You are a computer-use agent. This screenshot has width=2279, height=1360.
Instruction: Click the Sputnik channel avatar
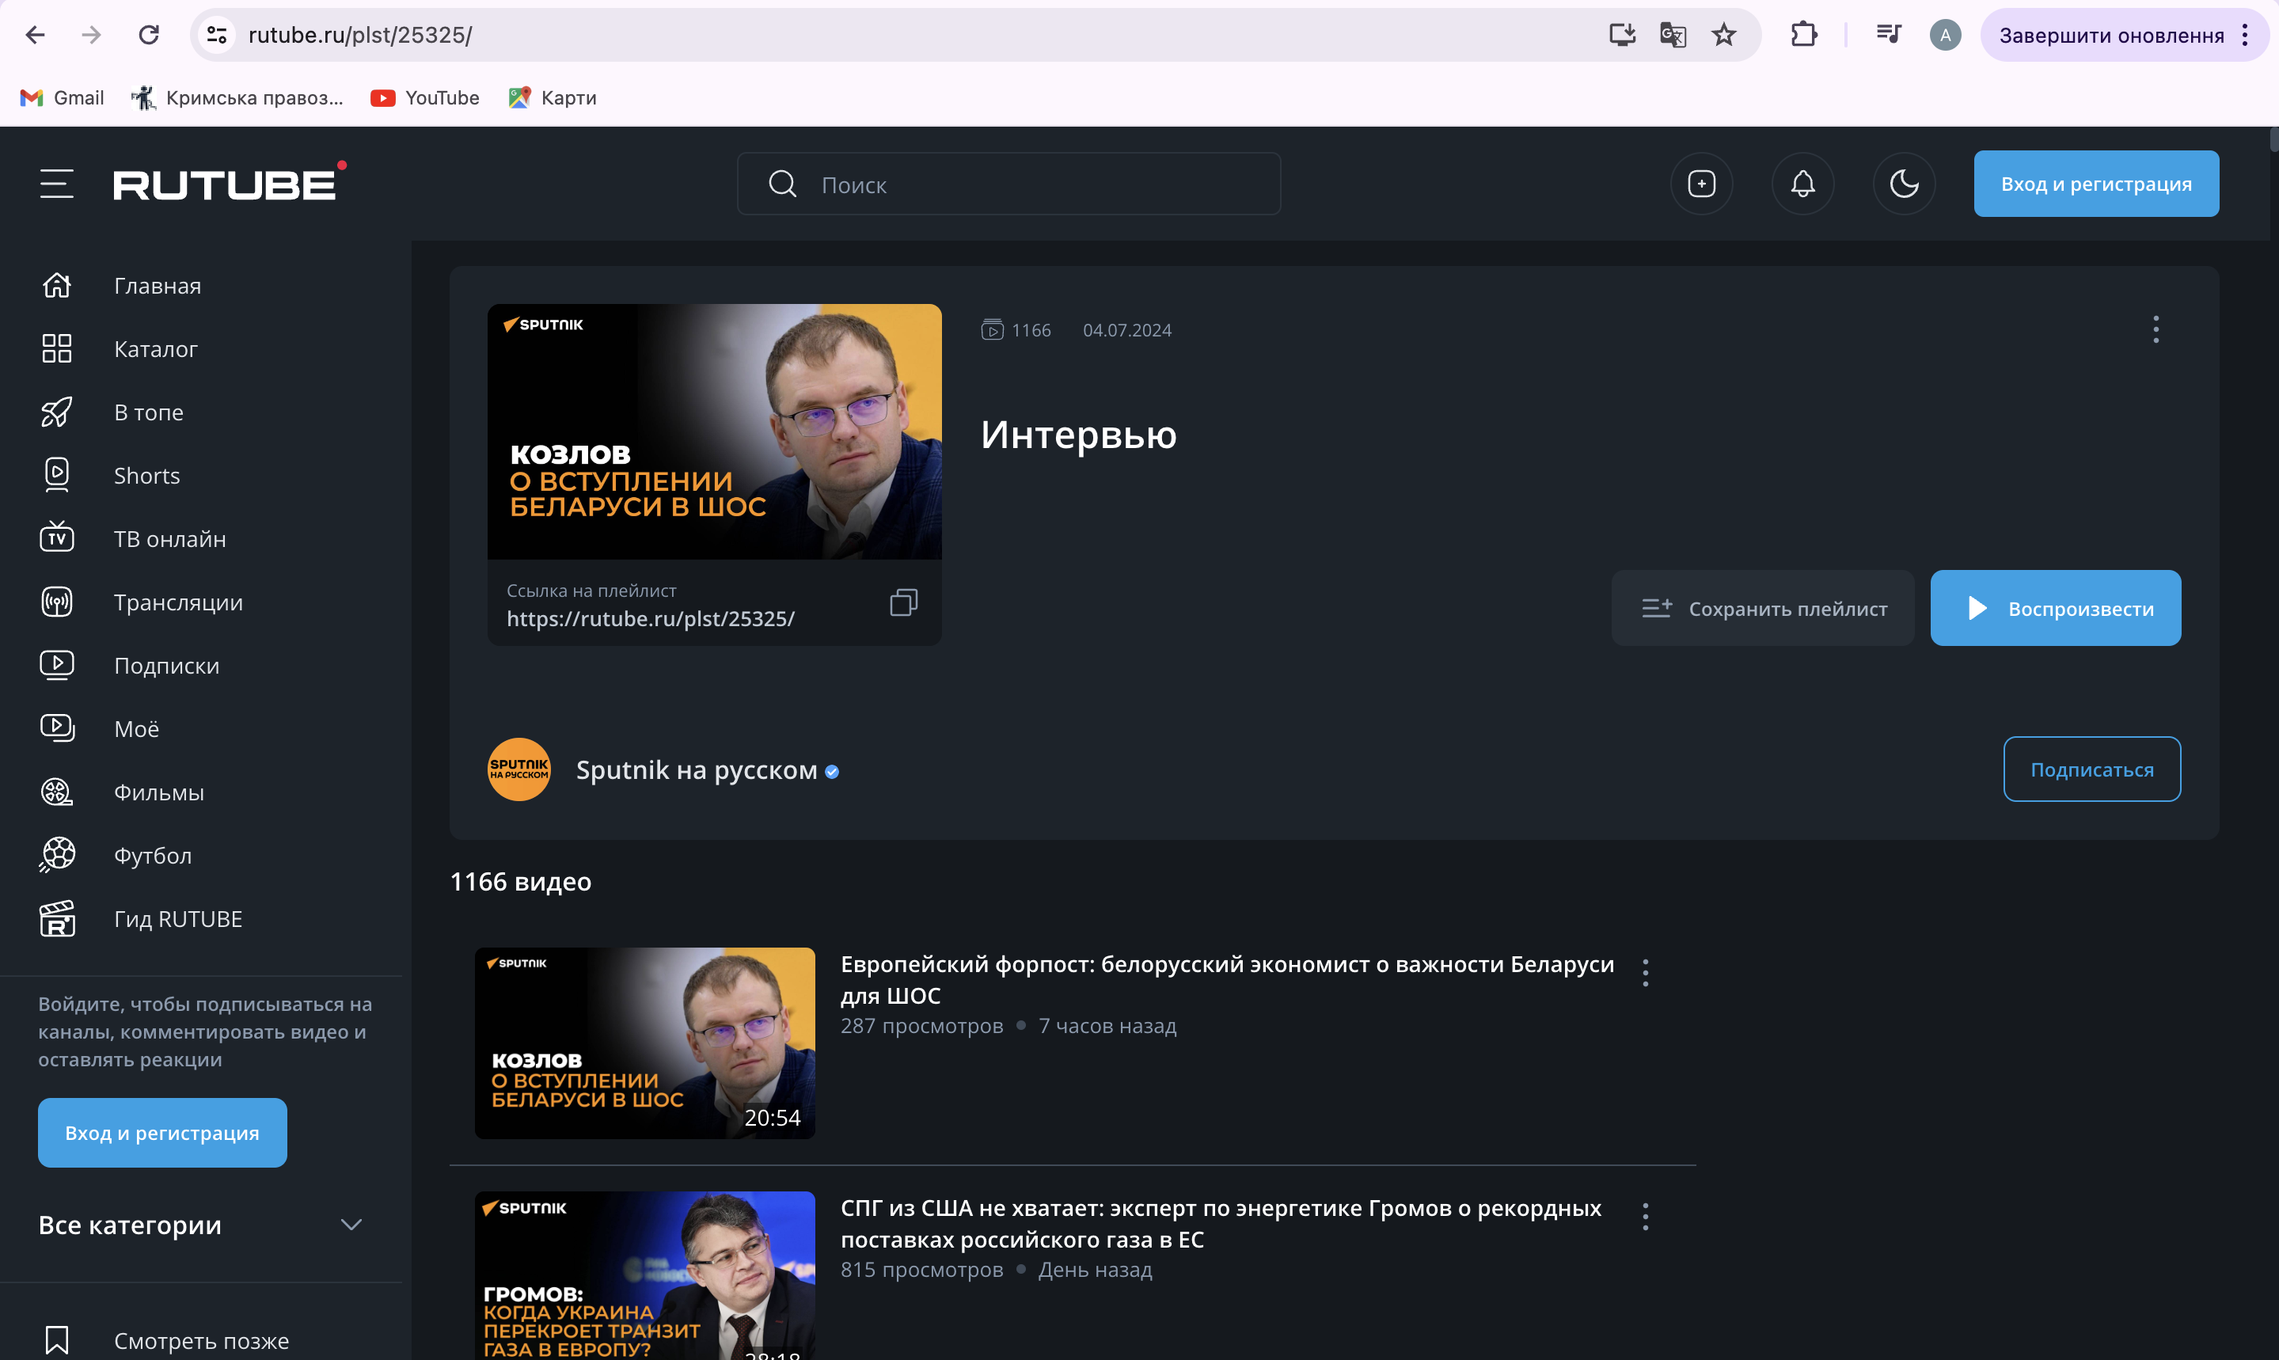[x=518, y=769]
